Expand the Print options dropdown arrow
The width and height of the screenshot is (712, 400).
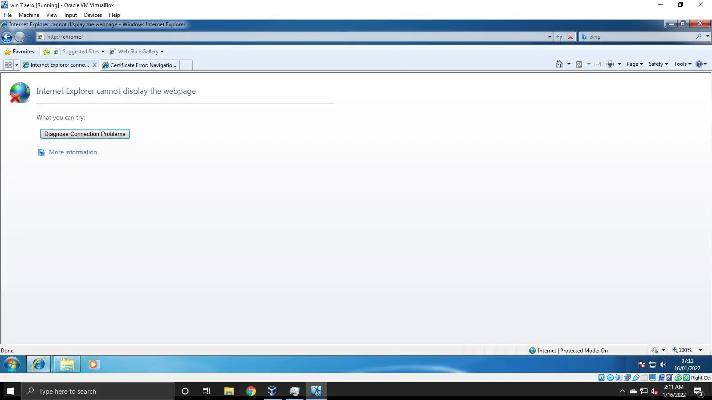point(619,64)
